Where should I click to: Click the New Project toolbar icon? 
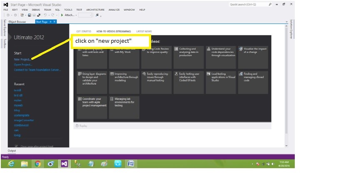(22, 15)
